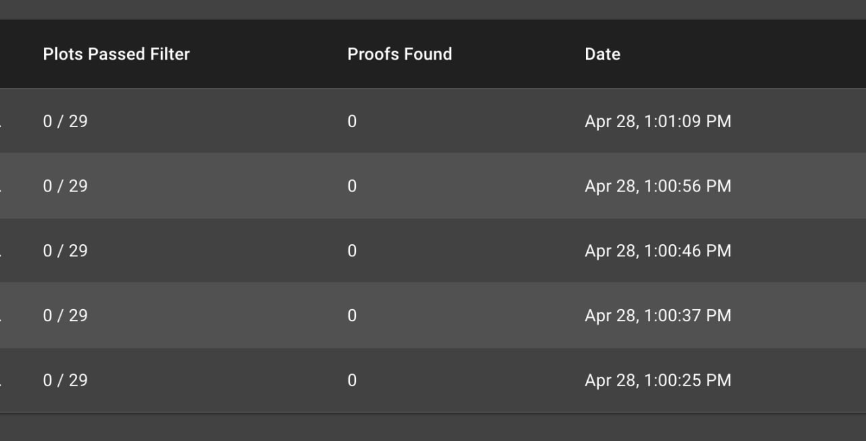Image resolution: width=866 pixels, height=441 pixels.
Task: Click the truncated ellipsis cell in the 1:01:09 PM row
Action: coord(1,126)
